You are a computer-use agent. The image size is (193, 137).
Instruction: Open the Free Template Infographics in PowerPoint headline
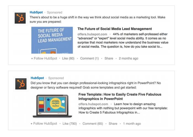[x=120, y=96]
